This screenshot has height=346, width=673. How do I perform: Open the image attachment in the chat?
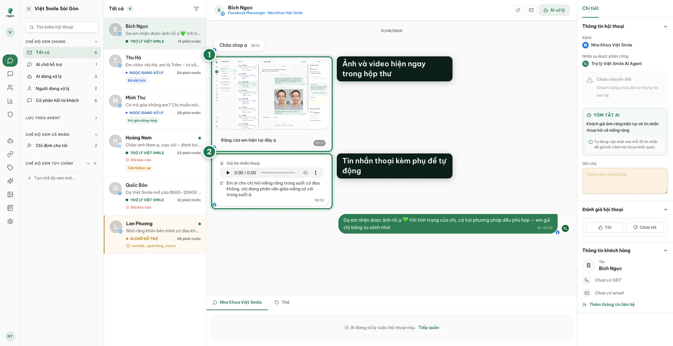point(272,94)
